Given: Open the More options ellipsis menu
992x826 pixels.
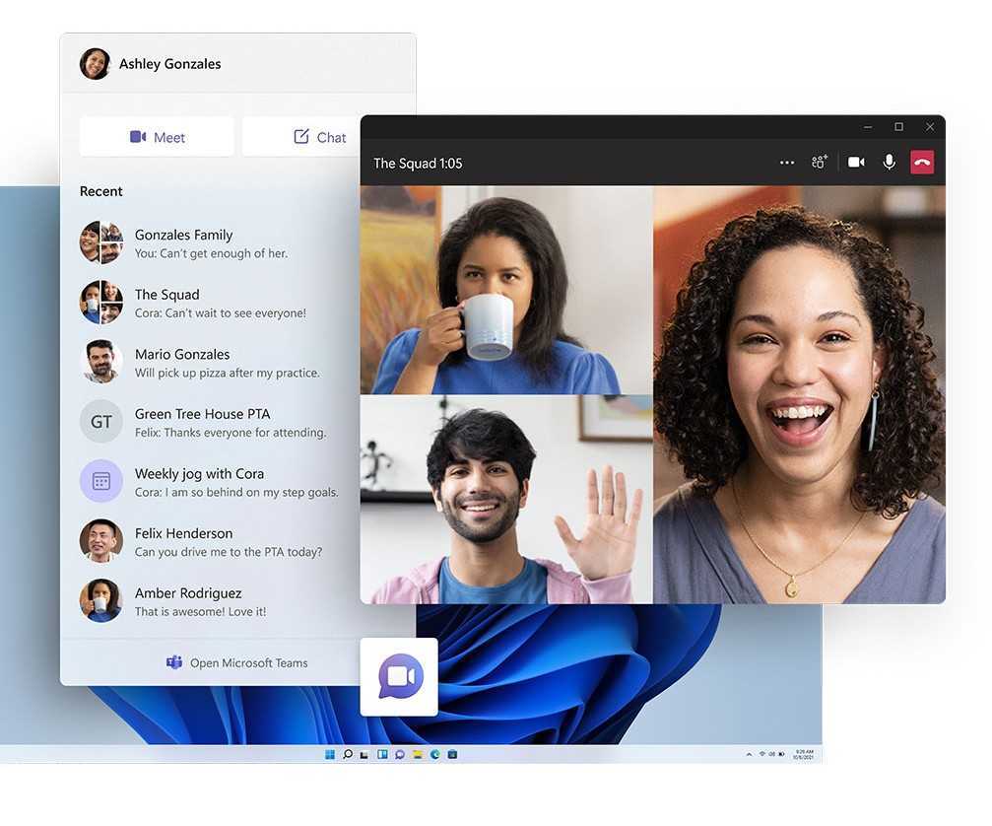Looking at the screenshot, I should 786,163.
